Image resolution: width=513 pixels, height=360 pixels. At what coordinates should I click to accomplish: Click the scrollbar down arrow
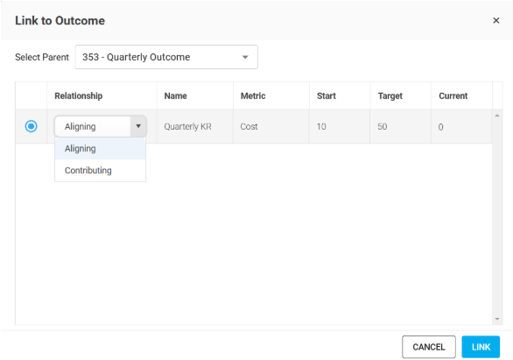click(x=497, y=319)
